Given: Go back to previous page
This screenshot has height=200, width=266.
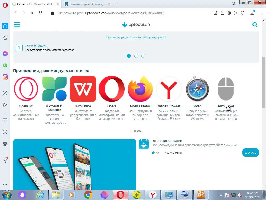Looking at the screenshot, I should [15, 13].
